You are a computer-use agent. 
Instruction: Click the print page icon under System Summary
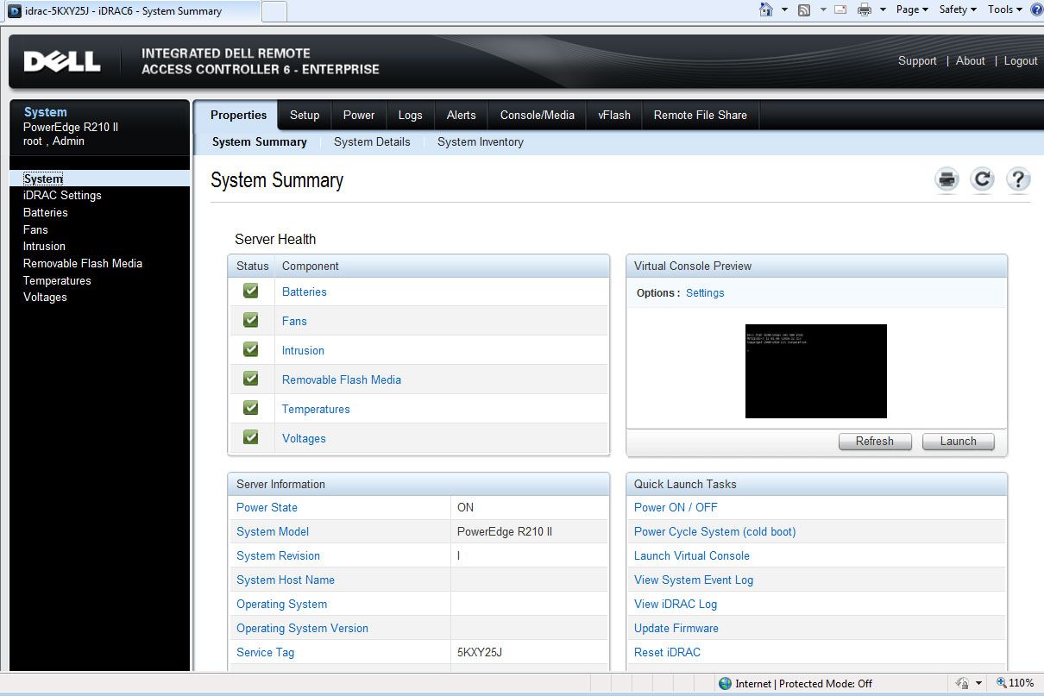pyautogui.click(x=947, y=179)
